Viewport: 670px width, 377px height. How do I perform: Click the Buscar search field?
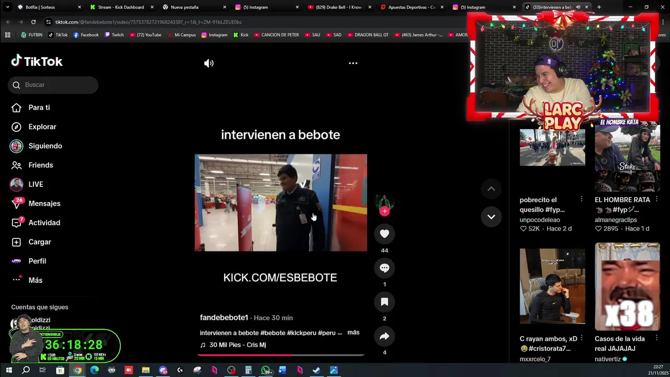pos(53,85)
